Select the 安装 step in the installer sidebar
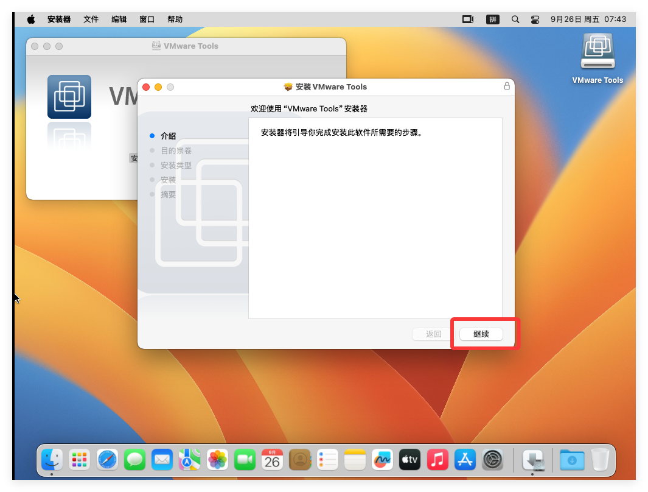 168,180
